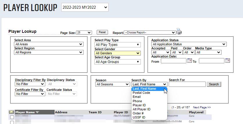Screen dimensions: 243x124
Task: Tick the second player row checkbox
Action: (12, 122)
